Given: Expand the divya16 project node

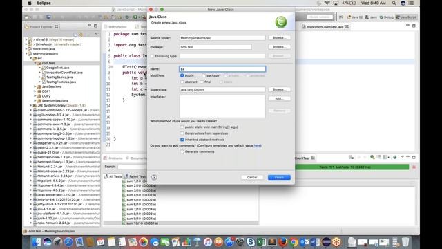Looking at the screenshot, I should click(x=26, y=39).
